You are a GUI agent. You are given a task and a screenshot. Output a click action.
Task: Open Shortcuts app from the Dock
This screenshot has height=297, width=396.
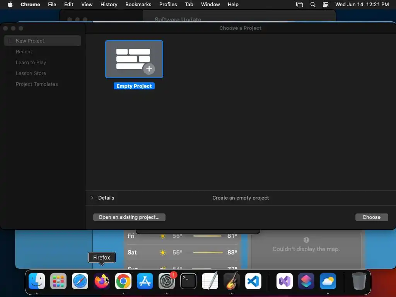coord(306,281)
